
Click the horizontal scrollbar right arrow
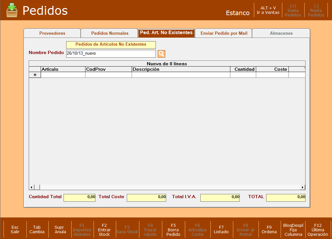[303, 187]
